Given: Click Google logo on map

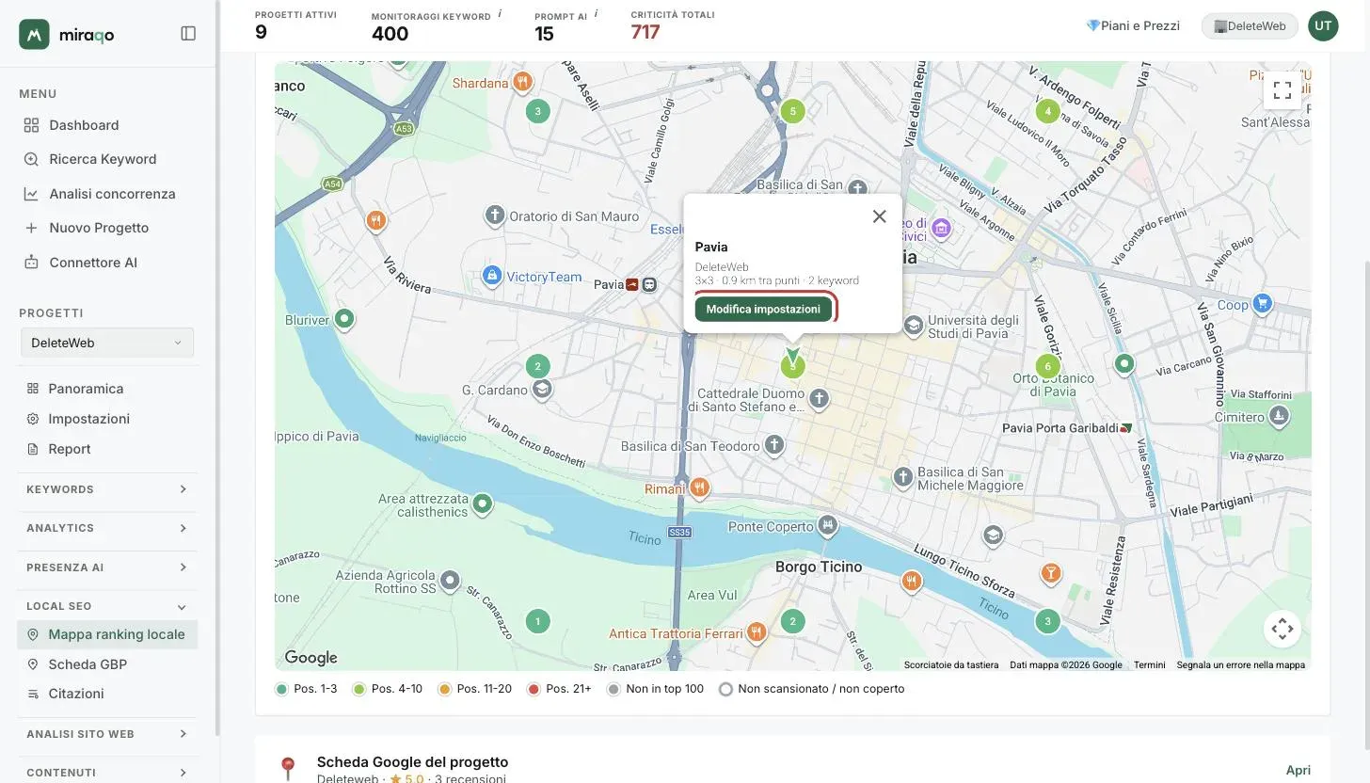Looking at the screenshot, I should click(311, 658).
